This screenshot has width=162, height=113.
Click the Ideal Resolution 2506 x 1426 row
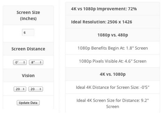click(x=113, y=22)
